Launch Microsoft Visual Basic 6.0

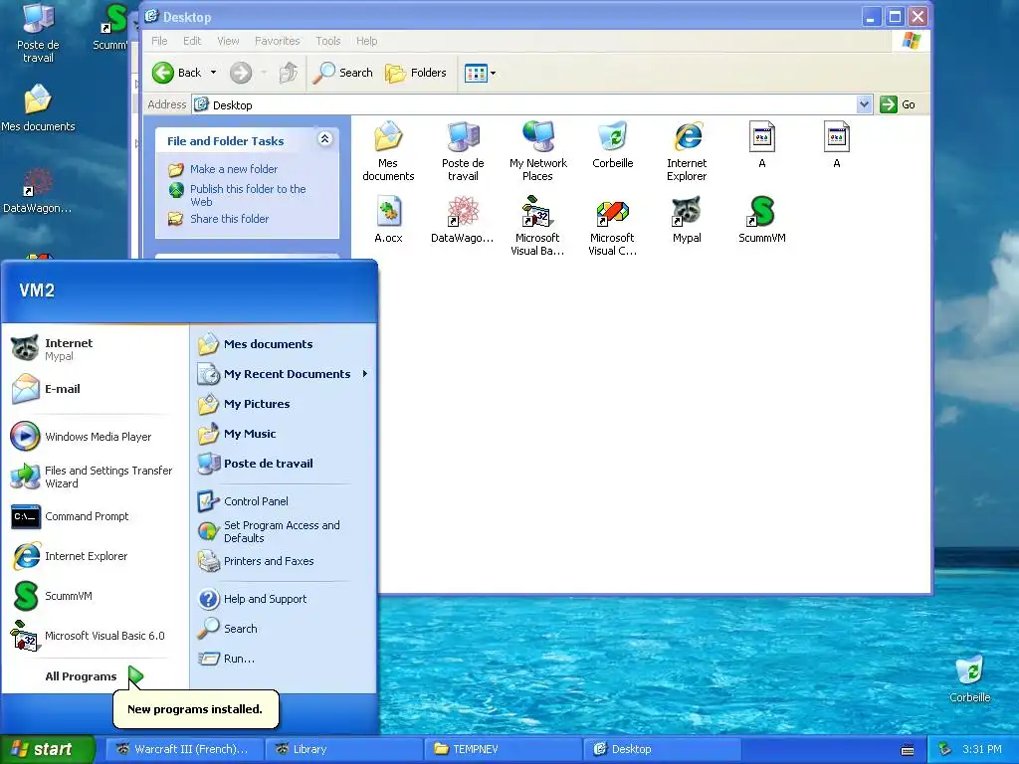click(95, 636)
